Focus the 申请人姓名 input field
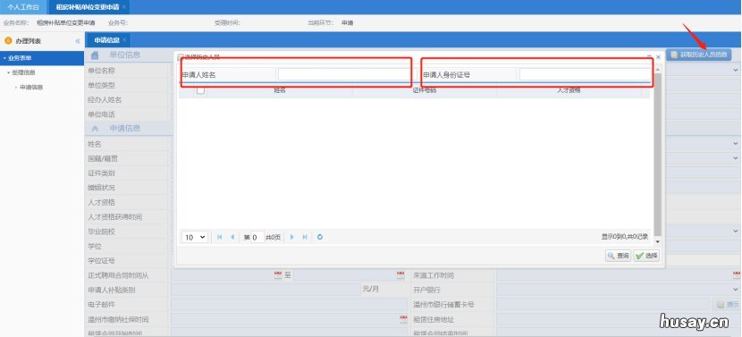 344,75
